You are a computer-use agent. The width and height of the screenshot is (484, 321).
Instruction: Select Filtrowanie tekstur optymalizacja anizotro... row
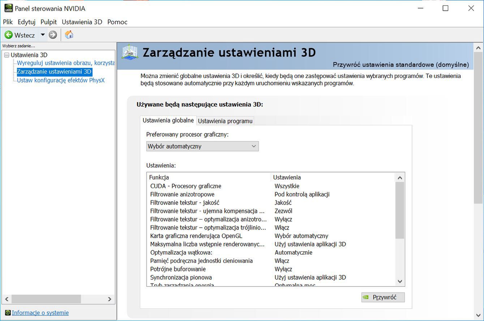pyautogui.click(x=271, y=219)
